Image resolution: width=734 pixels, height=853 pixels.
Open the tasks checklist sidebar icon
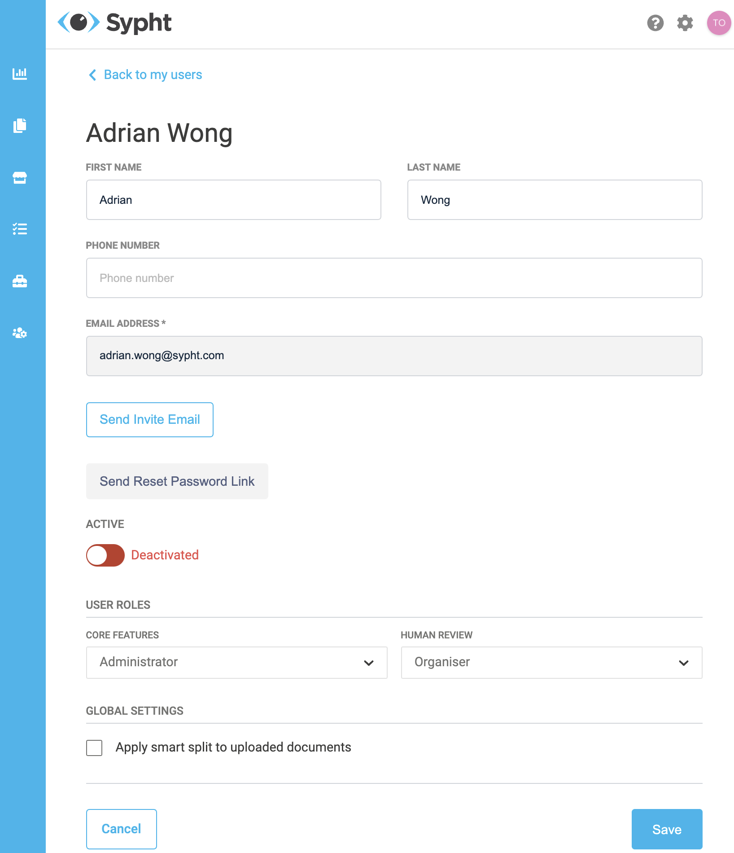pos(20,229)
